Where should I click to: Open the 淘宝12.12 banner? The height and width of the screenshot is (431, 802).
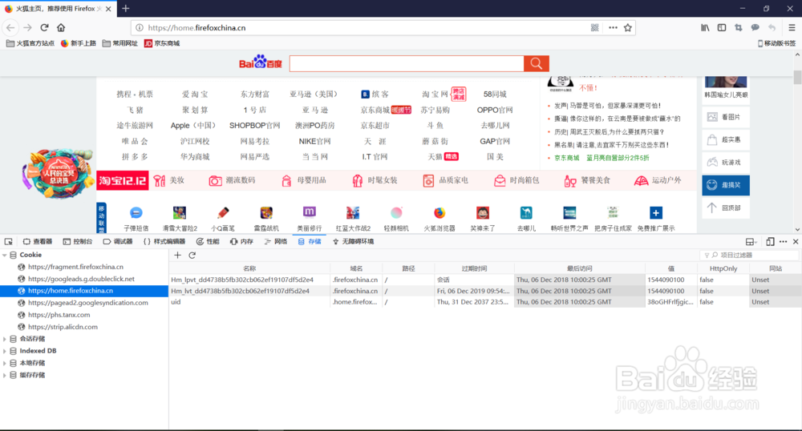tap(123, 180)
